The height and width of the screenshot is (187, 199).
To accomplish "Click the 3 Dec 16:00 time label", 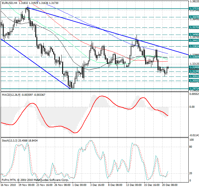I will click(97, 185).
